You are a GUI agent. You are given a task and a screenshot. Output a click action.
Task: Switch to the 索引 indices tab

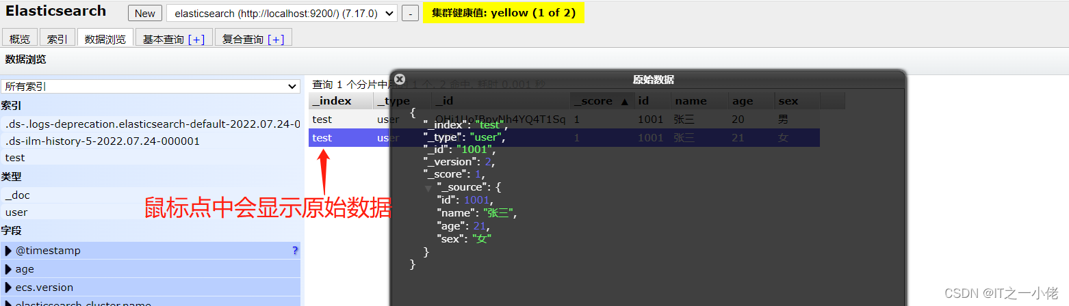[x=57, y=39]
